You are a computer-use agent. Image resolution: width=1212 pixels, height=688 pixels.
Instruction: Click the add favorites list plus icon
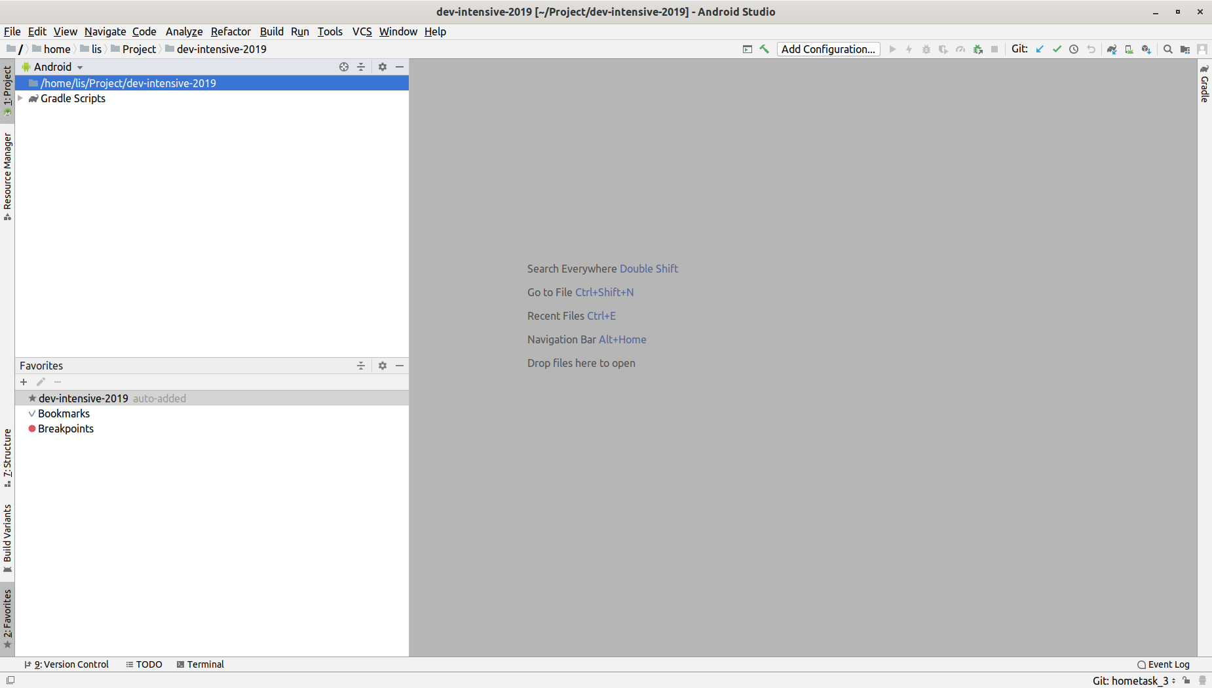coord(24,382)
